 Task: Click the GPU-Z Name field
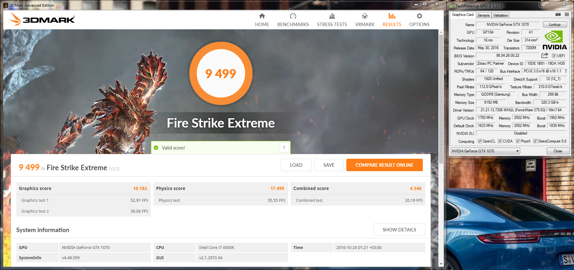tap(507, 25)
